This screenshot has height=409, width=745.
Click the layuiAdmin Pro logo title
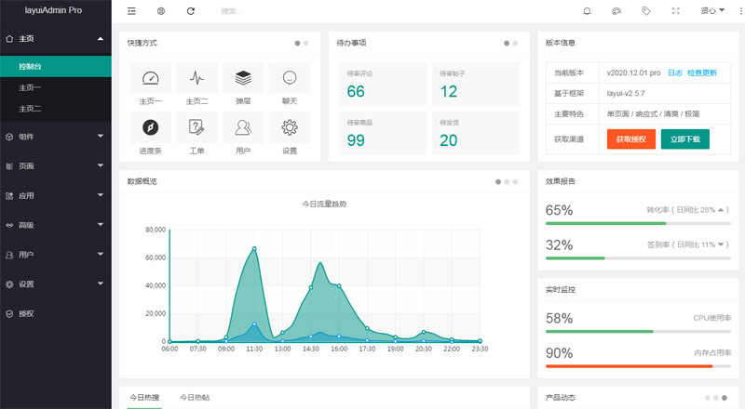click(x=53, y=10)
